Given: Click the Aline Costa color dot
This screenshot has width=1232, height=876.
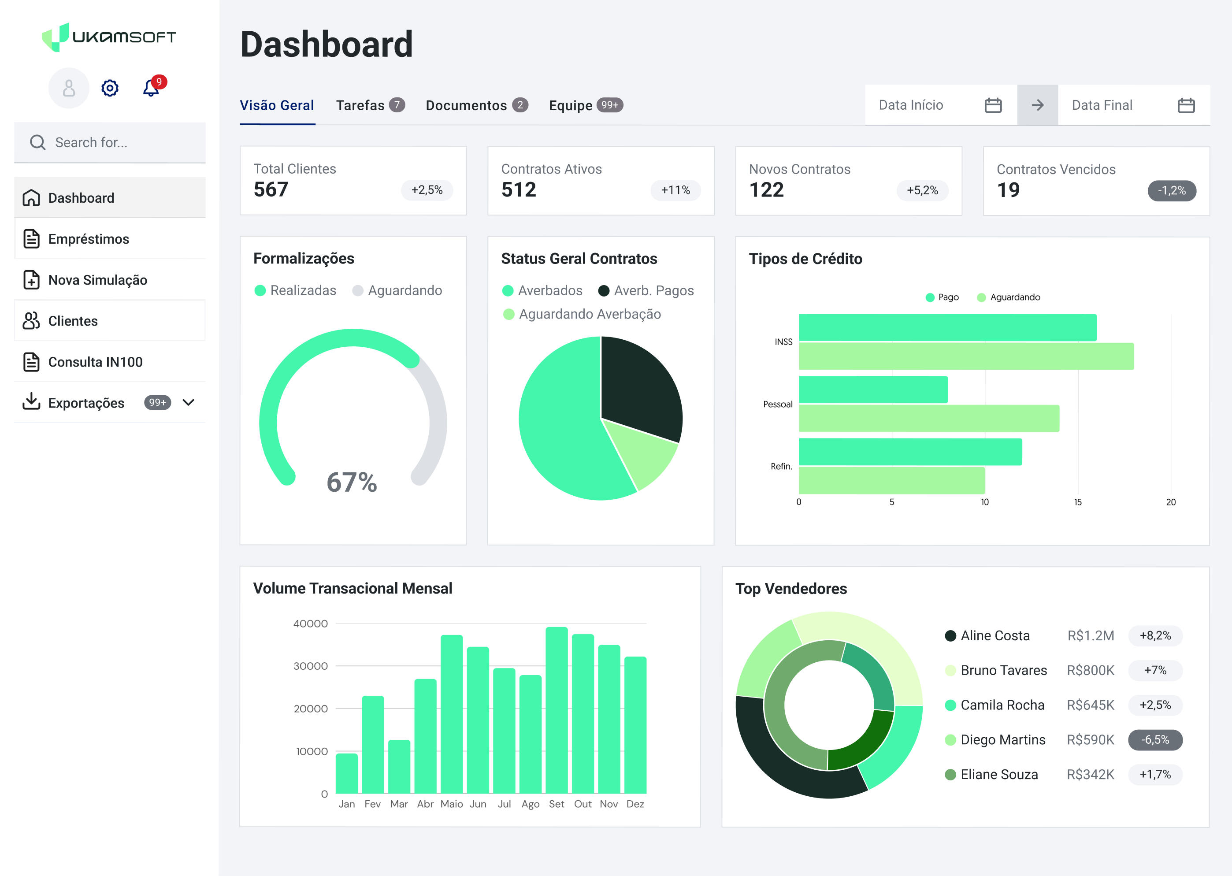Looking at the screenshot, I should coord(950,636).
